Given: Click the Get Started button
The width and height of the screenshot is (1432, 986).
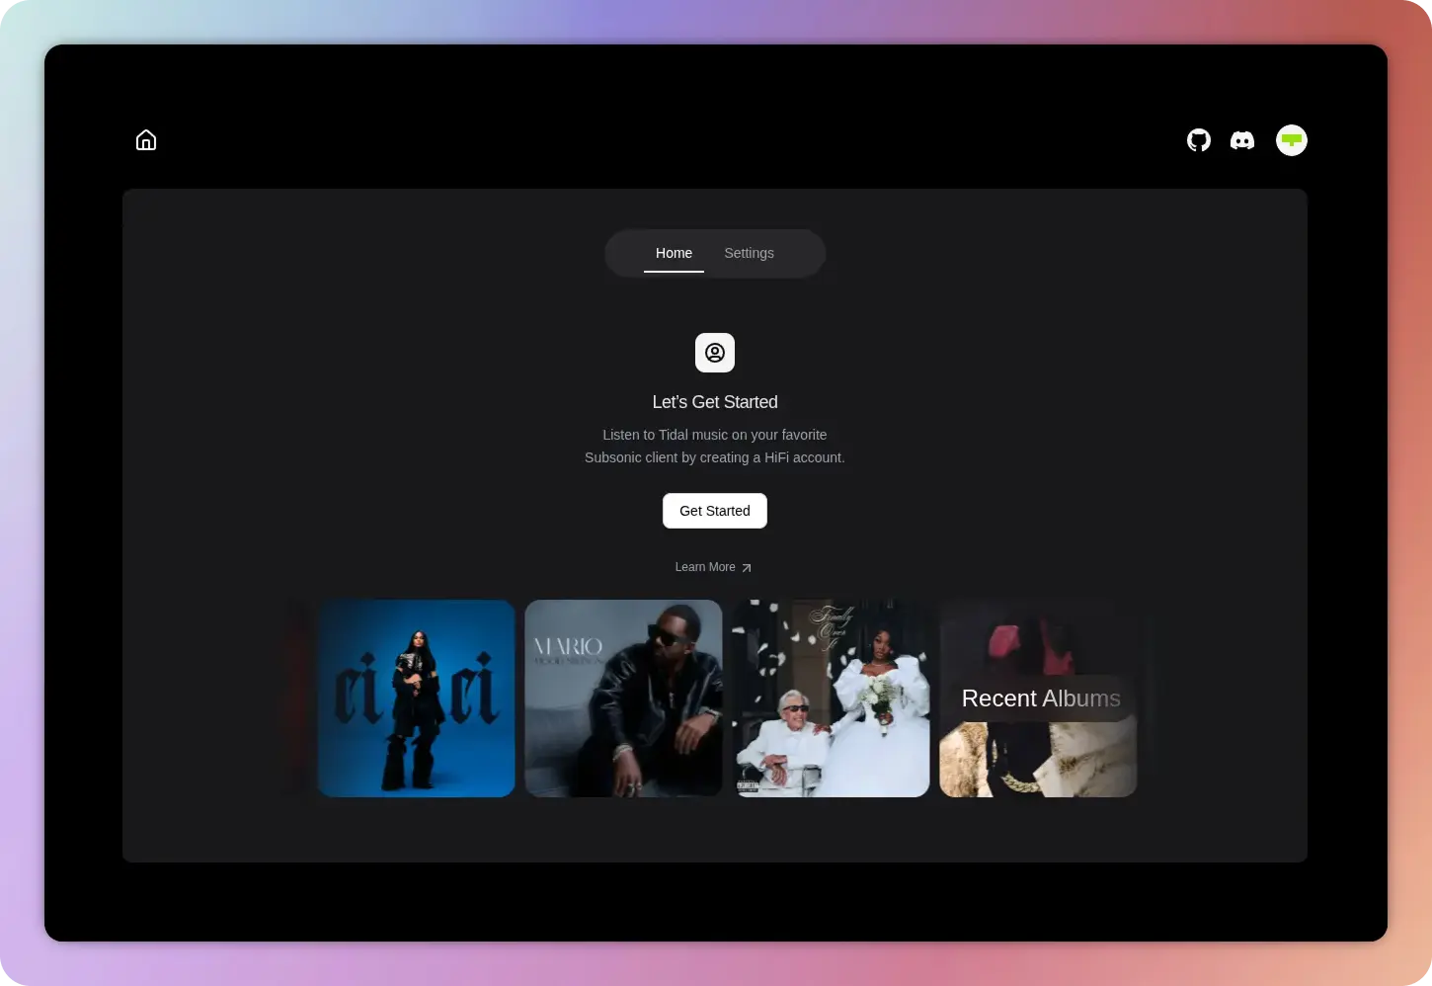Looking at the screenshot, I should pyautogui.click(x=714, y=511).
